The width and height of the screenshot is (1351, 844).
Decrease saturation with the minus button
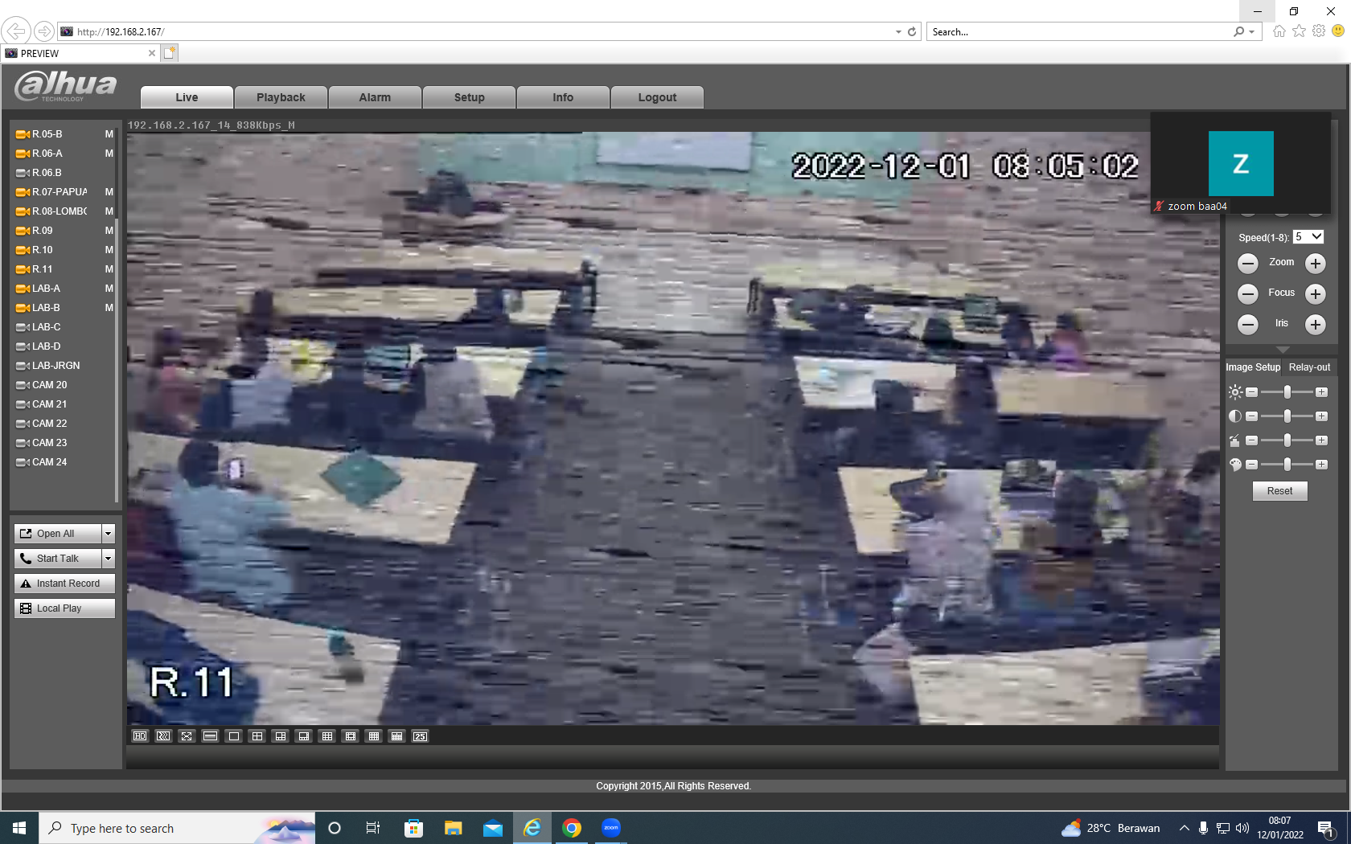(1252, 440)
